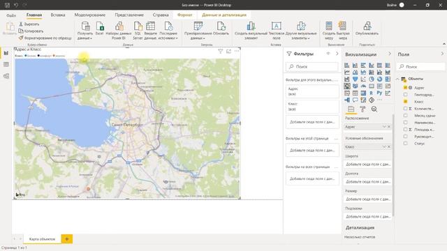The width and height of the screenshot is (447, 251).
Task: Insert a Текстовое поле
Action: coord(277,31)
